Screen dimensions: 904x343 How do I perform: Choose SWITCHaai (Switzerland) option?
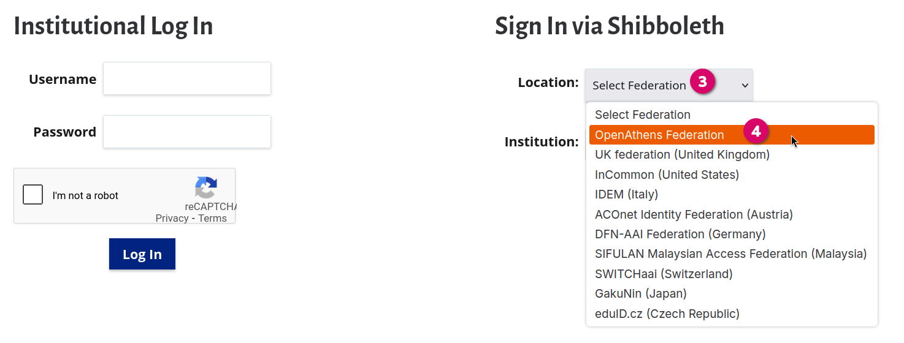664,274
